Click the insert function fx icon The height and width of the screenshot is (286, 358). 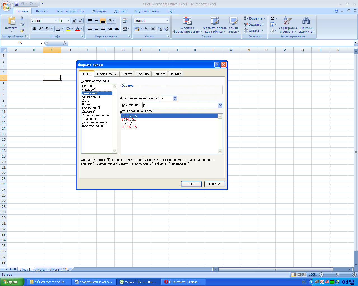click(x=65, y=43)
